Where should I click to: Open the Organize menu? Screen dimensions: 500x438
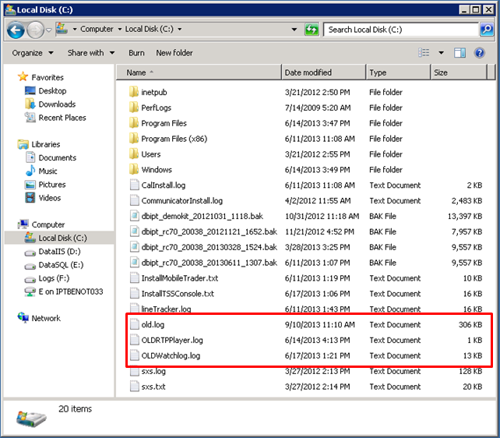point(33,53)
